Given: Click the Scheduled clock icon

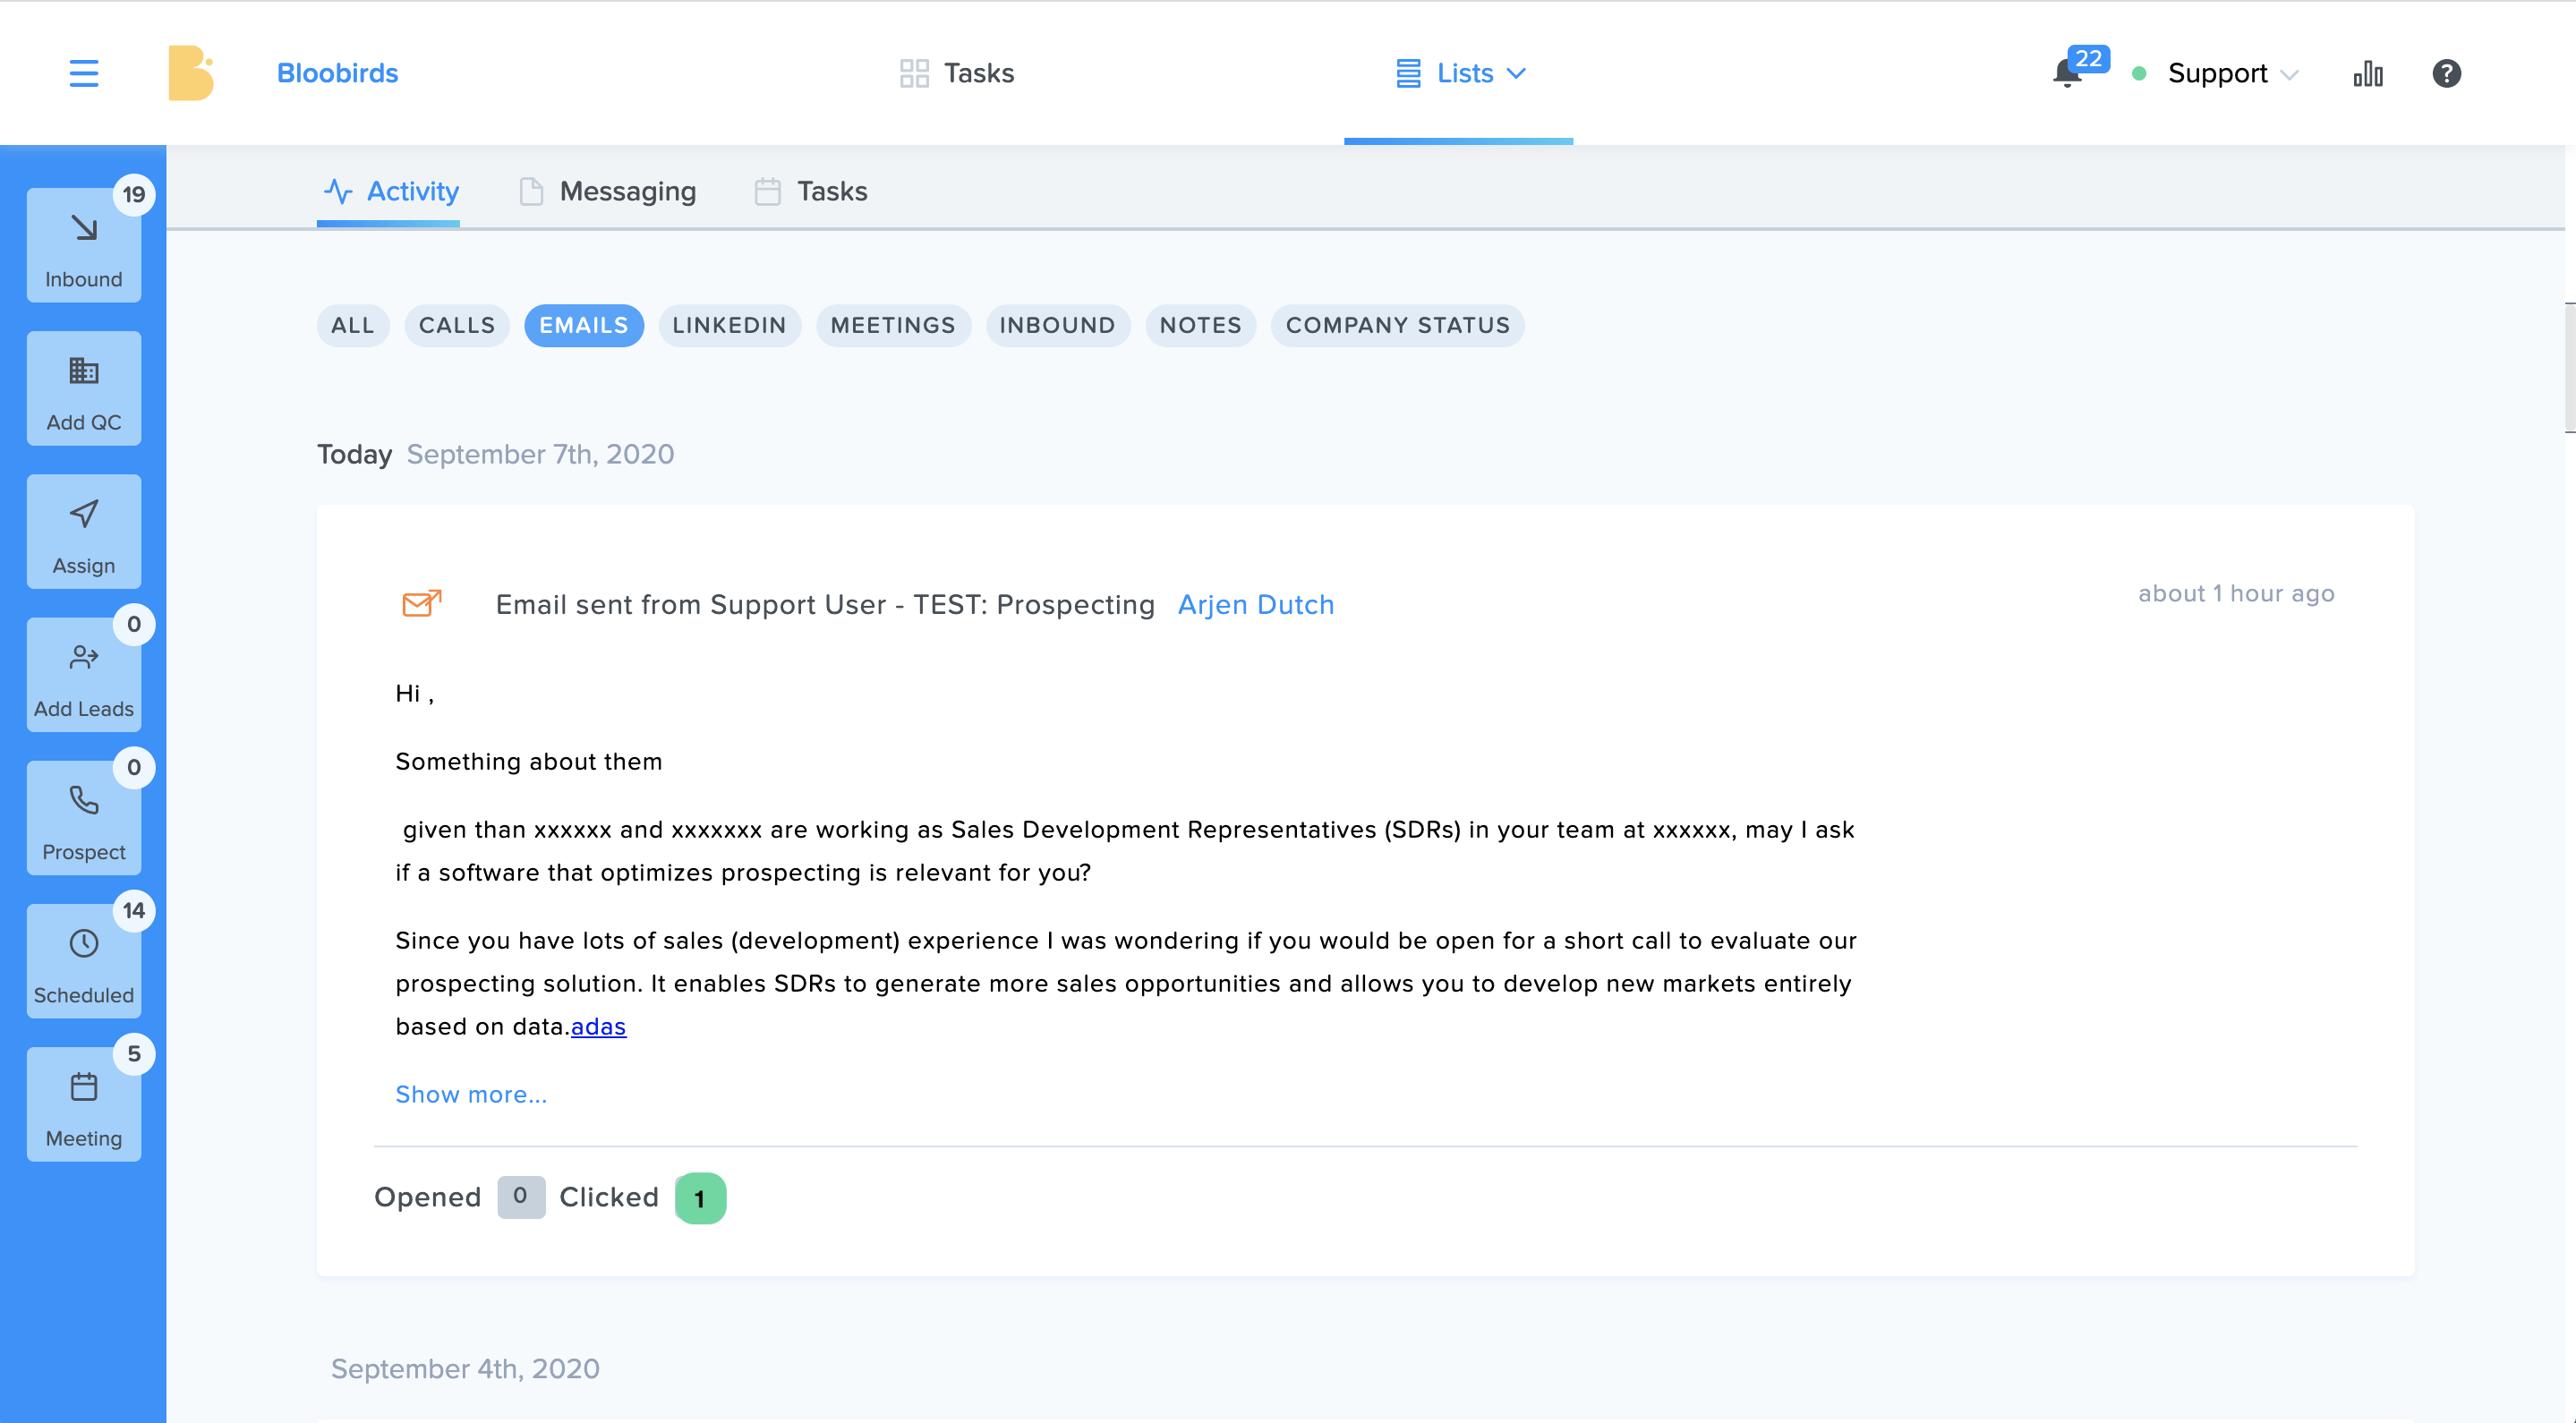Looking at the screenshot, I should tap(84, 943).
